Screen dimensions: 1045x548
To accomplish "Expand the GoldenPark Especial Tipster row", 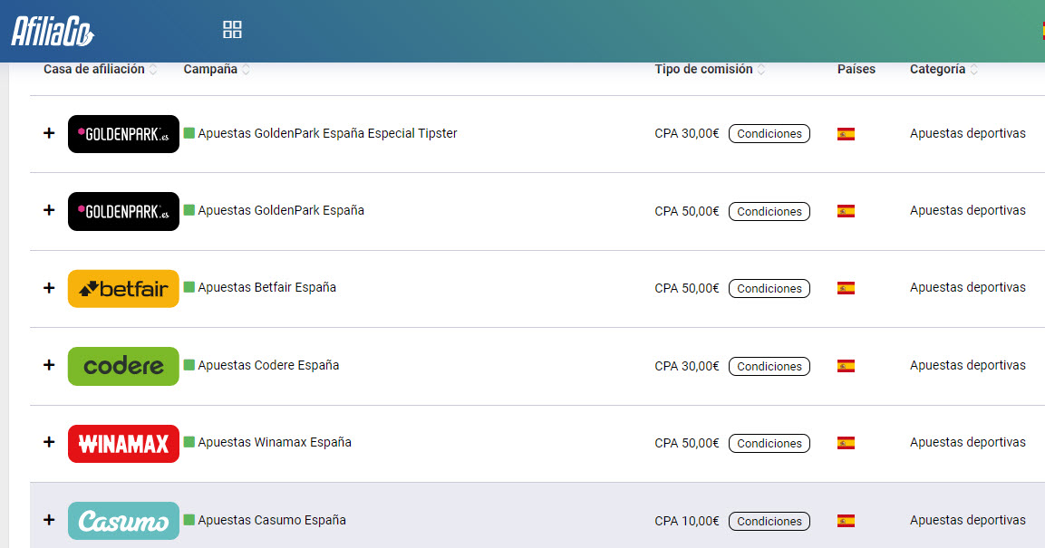I will [49, 133].
